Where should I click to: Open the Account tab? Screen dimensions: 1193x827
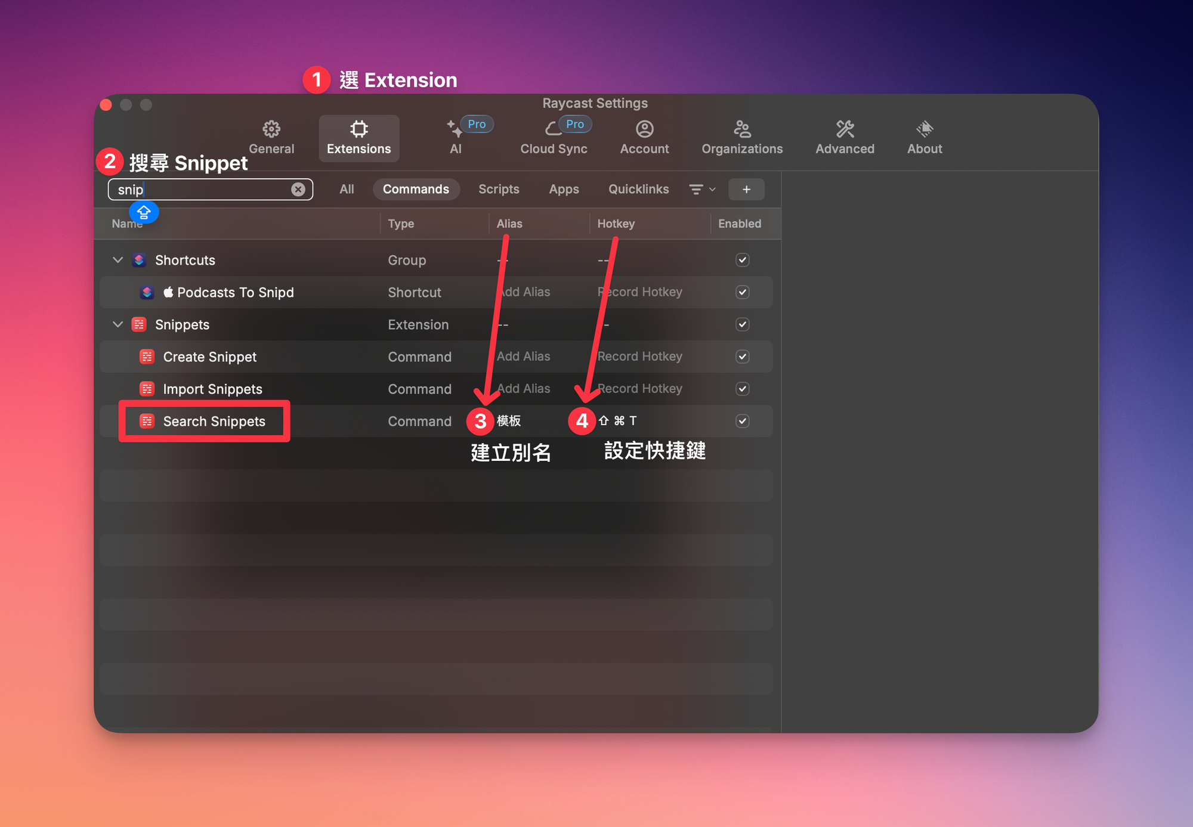click(x=644, y=138)
